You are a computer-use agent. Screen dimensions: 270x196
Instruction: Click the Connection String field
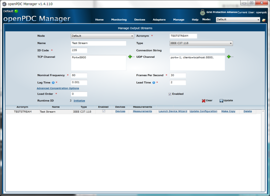[x=197, y=51]
